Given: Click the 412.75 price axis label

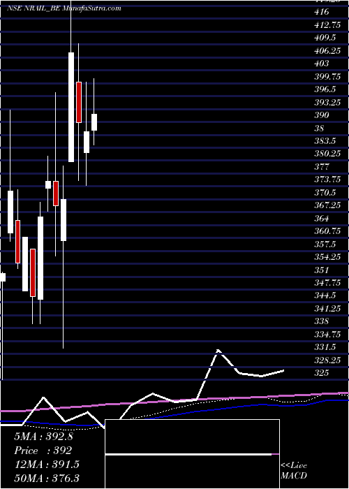Looking at the screenshot, I should [327, 25].
